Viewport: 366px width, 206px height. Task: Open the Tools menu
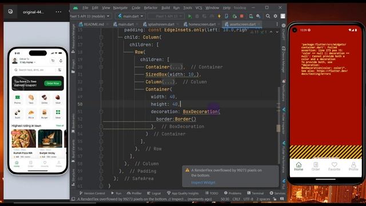(x=188, y=7)
